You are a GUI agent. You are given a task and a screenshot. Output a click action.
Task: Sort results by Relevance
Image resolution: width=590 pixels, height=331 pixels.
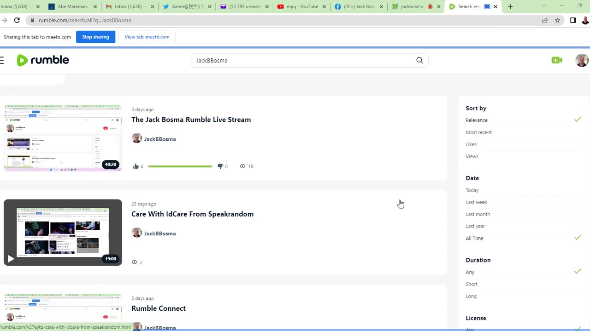tap(477, 120)
